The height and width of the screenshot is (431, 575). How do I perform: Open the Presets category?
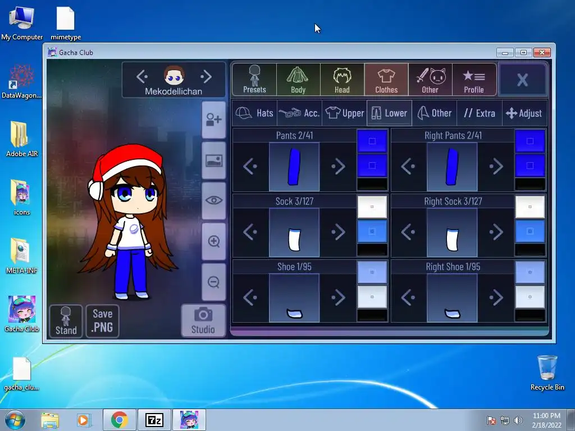[254, 79]
